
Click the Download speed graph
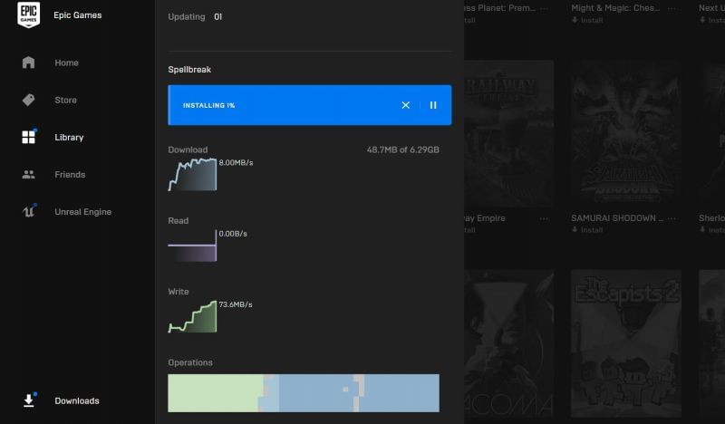point(192,174)
